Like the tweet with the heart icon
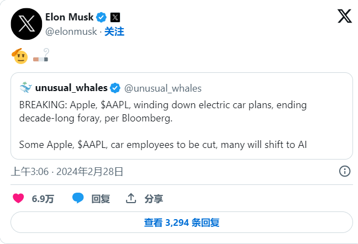 click(x=18, y=198)
